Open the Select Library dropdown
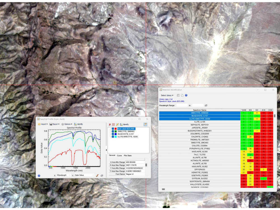This screenshot has height=210, width=280. tap(167, 95)
